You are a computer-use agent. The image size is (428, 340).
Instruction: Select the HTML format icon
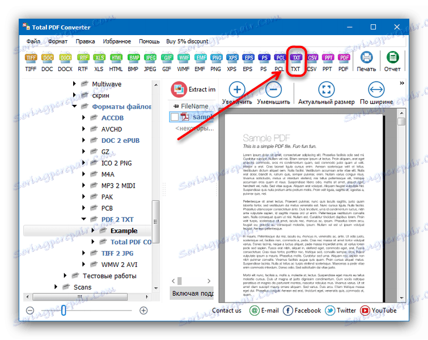click(116, 62)
